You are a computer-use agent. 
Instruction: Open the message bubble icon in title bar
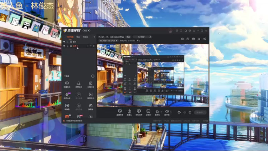(x=181, y=31)
